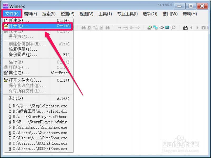The height and width of the screenshot is (158, 211).
Task: Click the Find Text binoculars icon
Action: point(83,28)
